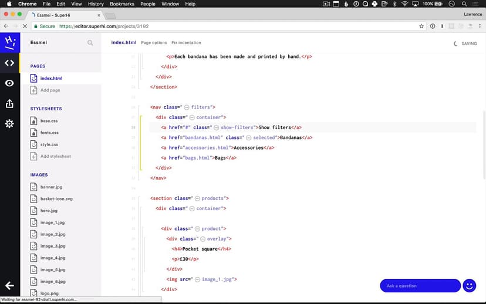Image resolution: width=486 pixels, height=304 pixels.
Task: Open project settings gear icon
Action: pos(9,124)
